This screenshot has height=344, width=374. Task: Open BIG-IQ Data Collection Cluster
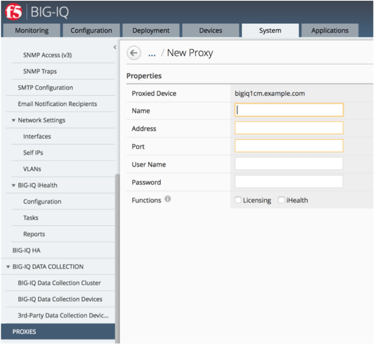coord(59,283)
